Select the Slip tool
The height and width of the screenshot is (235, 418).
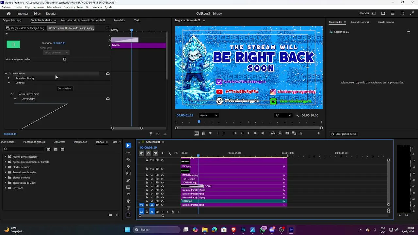[x=128, y=173]
